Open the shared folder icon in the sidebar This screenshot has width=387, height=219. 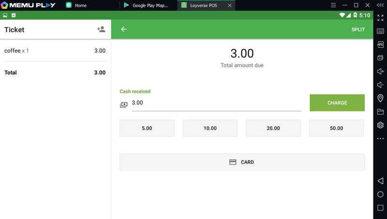click(380, 112)
